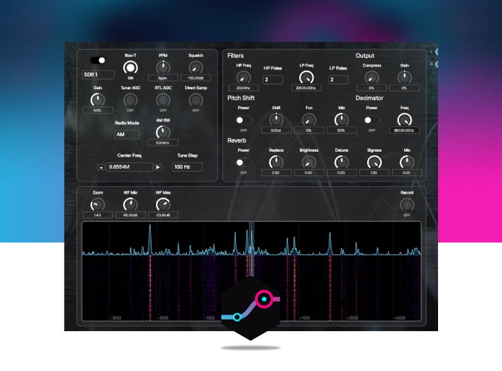The height and width of the screenshot is (371, 502).
Task: Click the Fun 0% value field
Action: pyautogui.click(x=309, y=130)
